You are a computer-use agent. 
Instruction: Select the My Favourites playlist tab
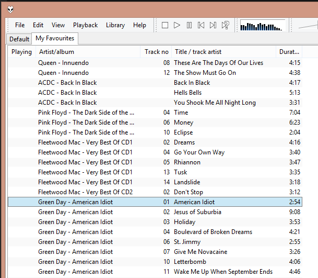[55, 39]
